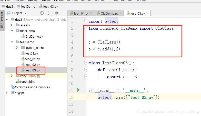Hide the Project panel with minus icon
The height and width of the screenshot is (116, 201).
click(x=64, y=13)
